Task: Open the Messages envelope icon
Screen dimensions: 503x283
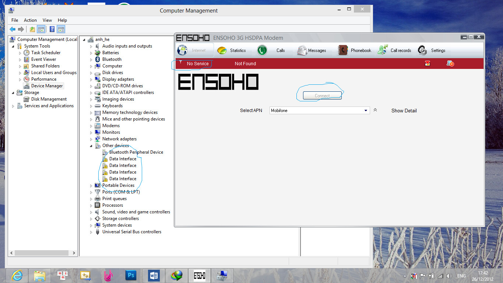Action: (302, 50)
